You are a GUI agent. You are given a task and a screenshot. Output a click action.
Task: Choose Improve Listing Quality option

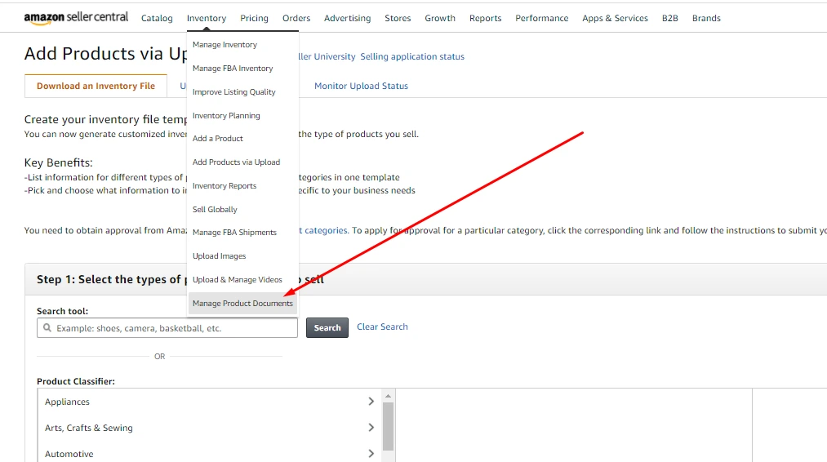pos(234,92)
